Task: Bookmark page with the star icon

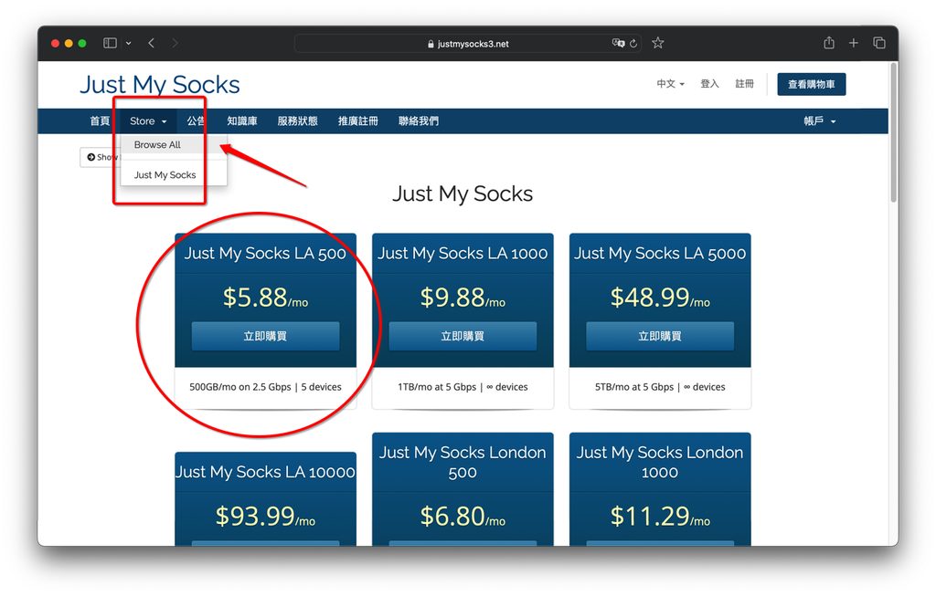Action: click(658, 43)
